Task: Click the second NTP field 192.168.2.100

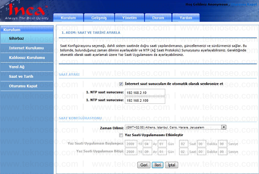Action: pyautogui.click(x=145, y=100)
